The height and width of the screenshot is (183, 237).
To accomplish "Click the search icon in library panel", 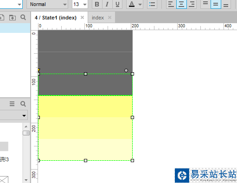I will 23,104.
